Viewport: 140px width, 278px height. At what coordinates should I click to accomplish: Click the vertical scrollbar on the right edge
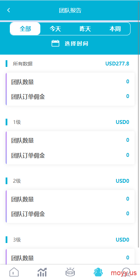click(x=139, y=124)
